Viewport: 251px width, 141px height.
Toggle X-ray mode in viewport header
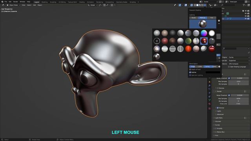click(x=192, y=5)
